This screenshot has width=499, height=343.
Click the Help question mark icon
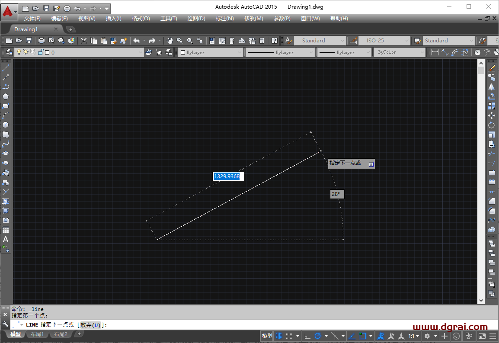(274, 41)
